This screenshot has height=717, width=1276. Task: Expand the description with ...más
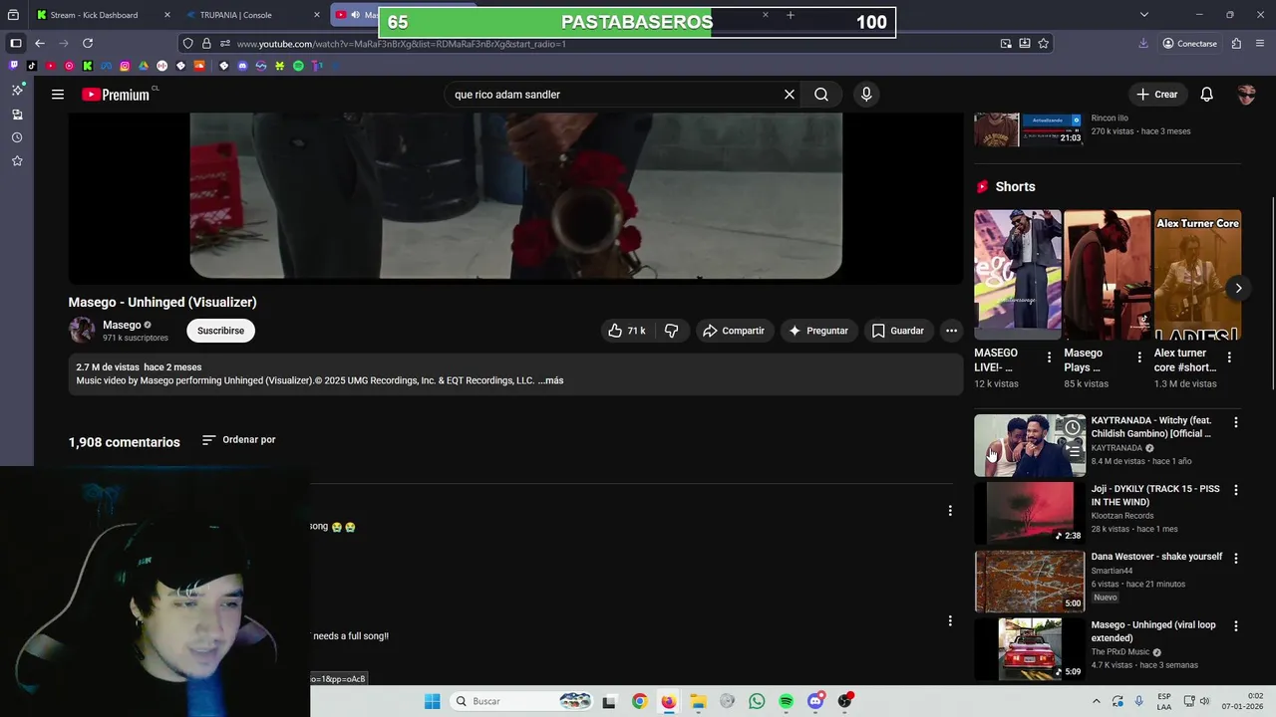[x=550, y=380]
